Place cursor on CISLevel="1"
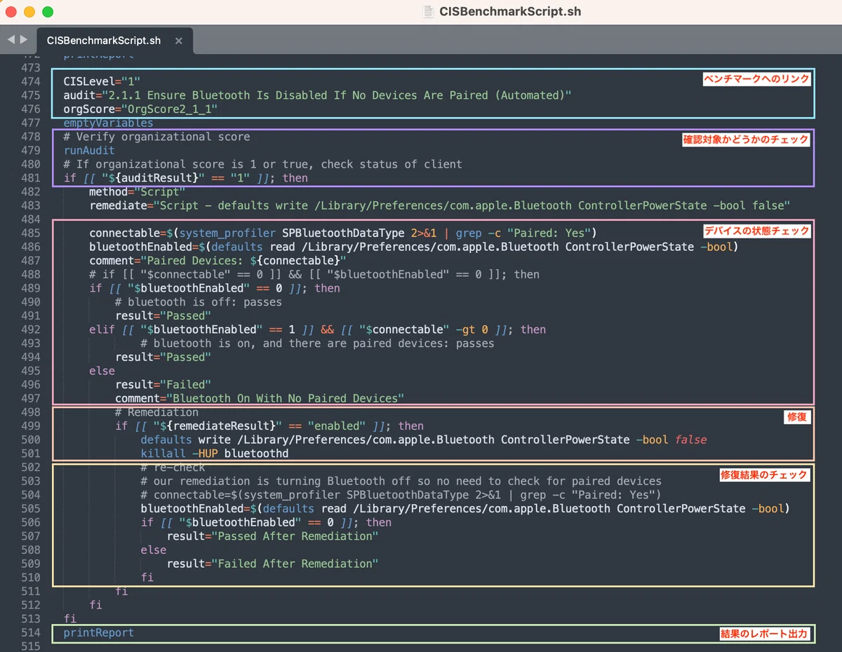 coord(102,81)
